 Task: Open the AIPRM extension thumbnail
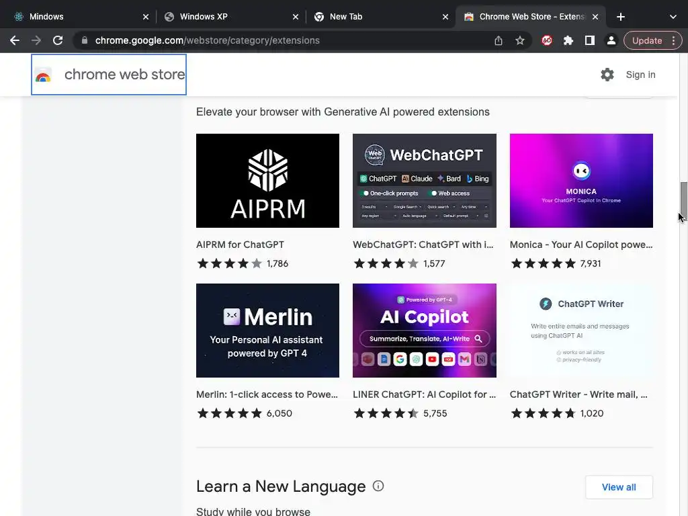[267, 181]
